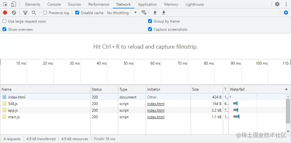Click the red record network log button
Image resolution: width=291 pixels, height=143 pixels.
[x=5, y=13]
